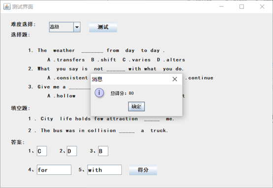The image size is (273, 188).
Task: Click the 高级 combo box text area
Action: (61, 27)
